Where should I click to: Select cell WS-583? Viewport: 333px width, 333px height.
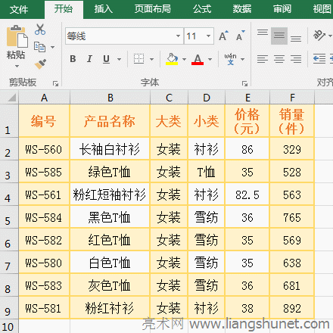(44, 285)
